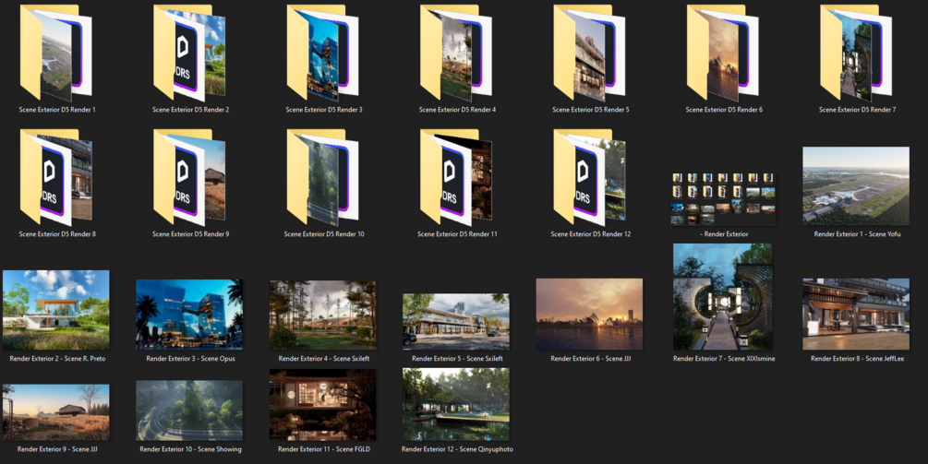Click the 'Scene Exterior D5 Render 7' file name
The image size is (928, 464).
coord(857,110)
